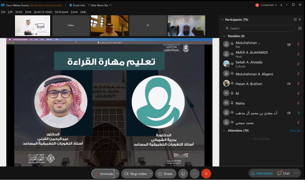Click green active mic icon for أ.د معدي

pyautogui.click(x=299, y=113)
